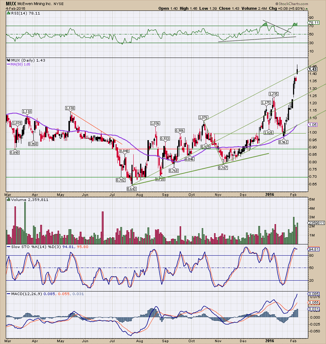The image size is (326, 344).
Task: Click the Chg +0.08 (+5.93%) value
Action: pos(287,9)
